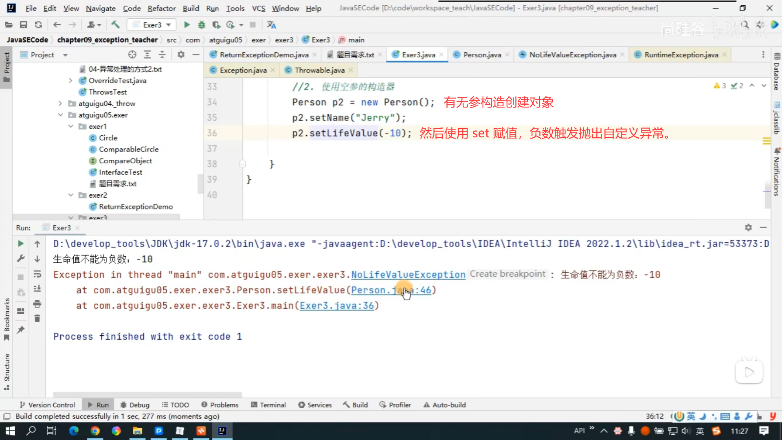Open the Exer3 run configuration dropdown
Image resolution: width=782 pixels, height=440 pixels.
click(x=168, y=25)
